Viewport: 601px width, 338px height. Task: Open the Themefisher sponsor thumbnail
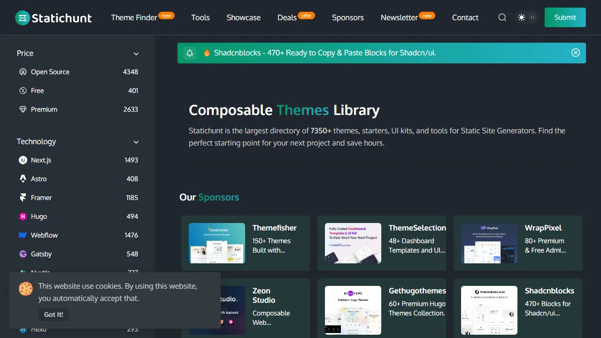point(217,243)
